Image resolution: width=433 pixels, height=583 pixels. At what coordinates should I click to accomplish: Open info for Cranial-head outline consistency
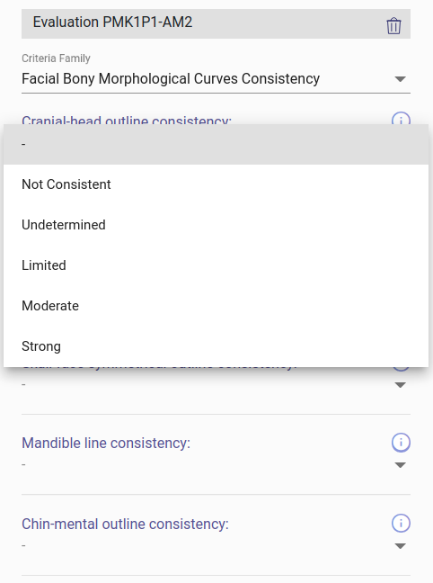tap(401, 119)
